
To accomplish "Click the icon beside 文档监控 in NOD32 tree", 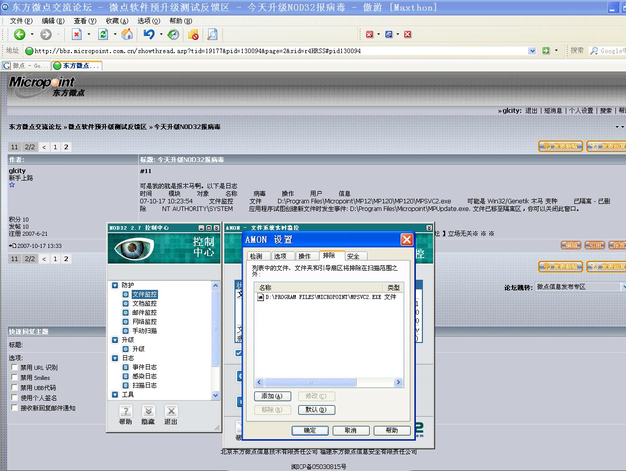I will pyautogui.click(x=126, y=304).
